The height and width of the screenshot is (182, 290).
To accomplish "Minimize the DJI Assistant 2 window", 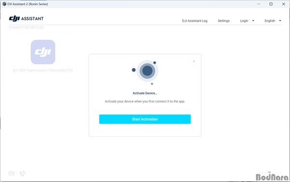I will pyautogui.click(x=259, y=4).
